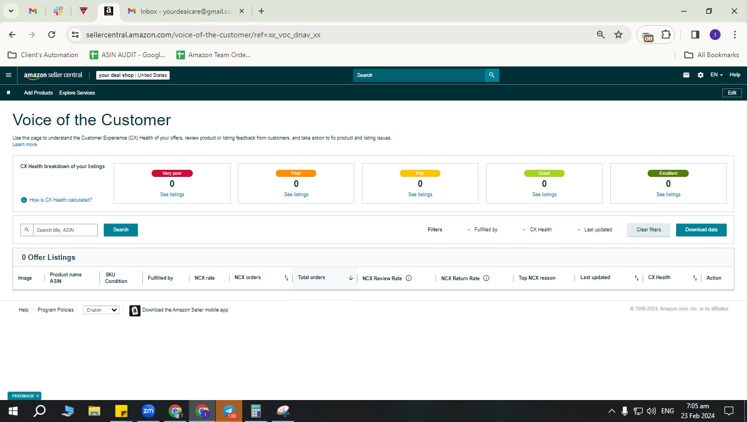
Task: Open the Help link in the header
Action: [735, 75]
